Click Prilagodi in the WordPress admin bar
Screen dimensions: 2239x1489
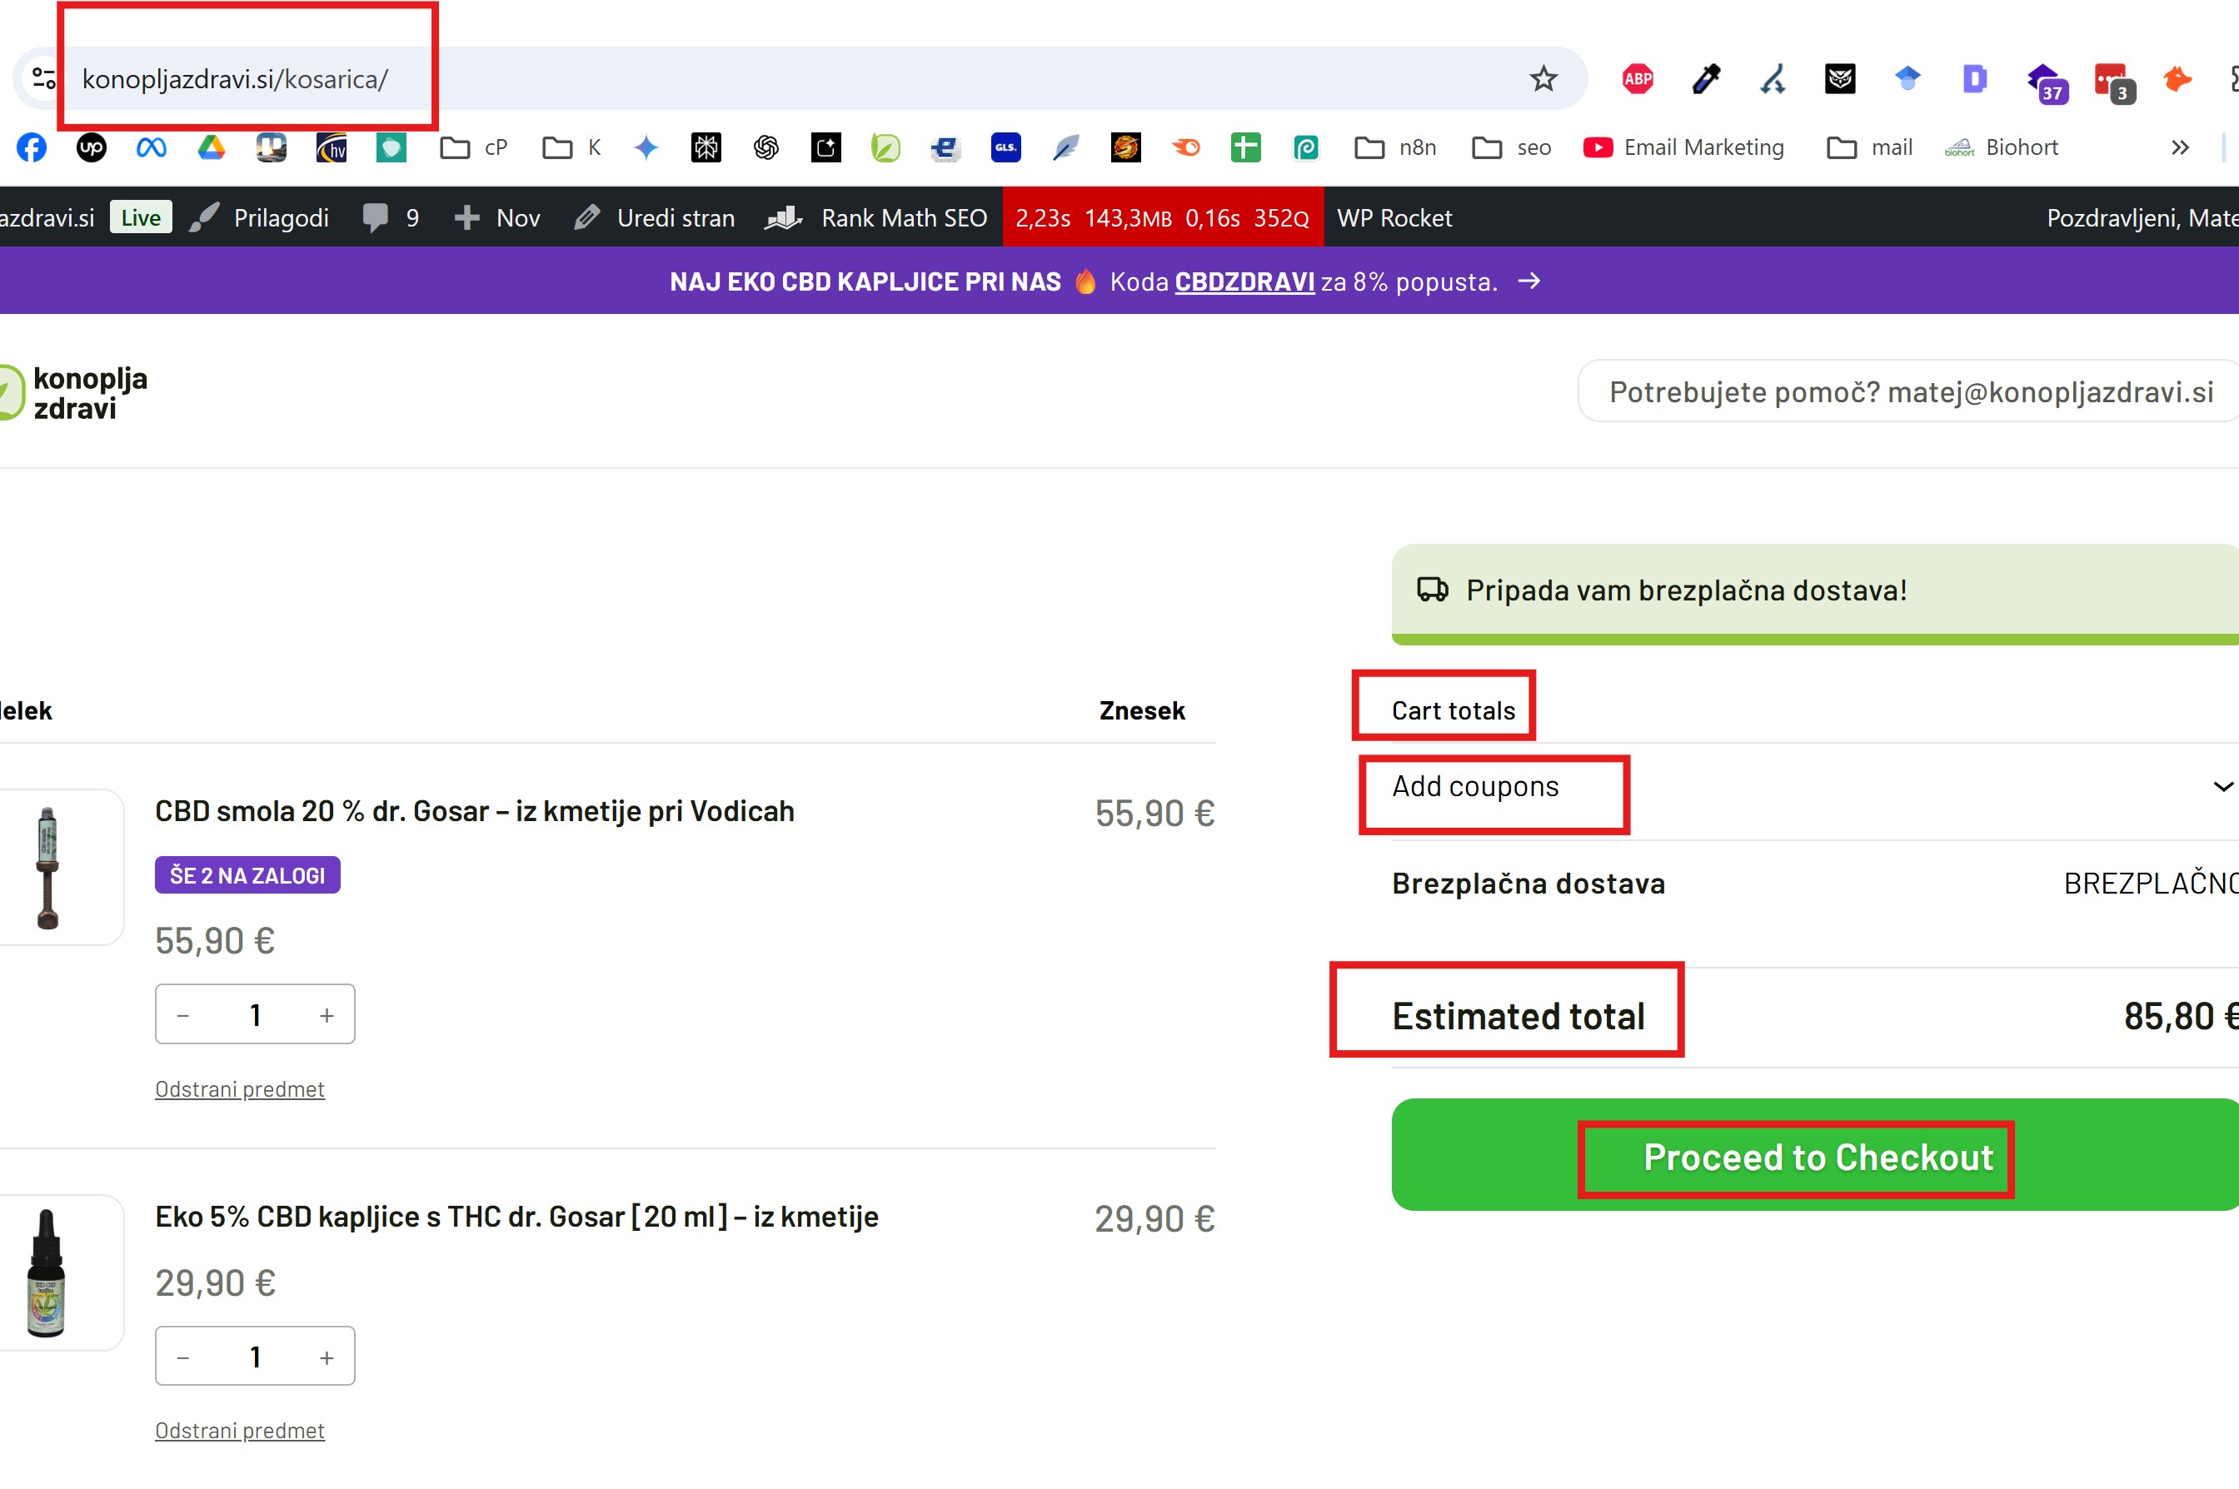pyautogui.click(x=259, y=217)
